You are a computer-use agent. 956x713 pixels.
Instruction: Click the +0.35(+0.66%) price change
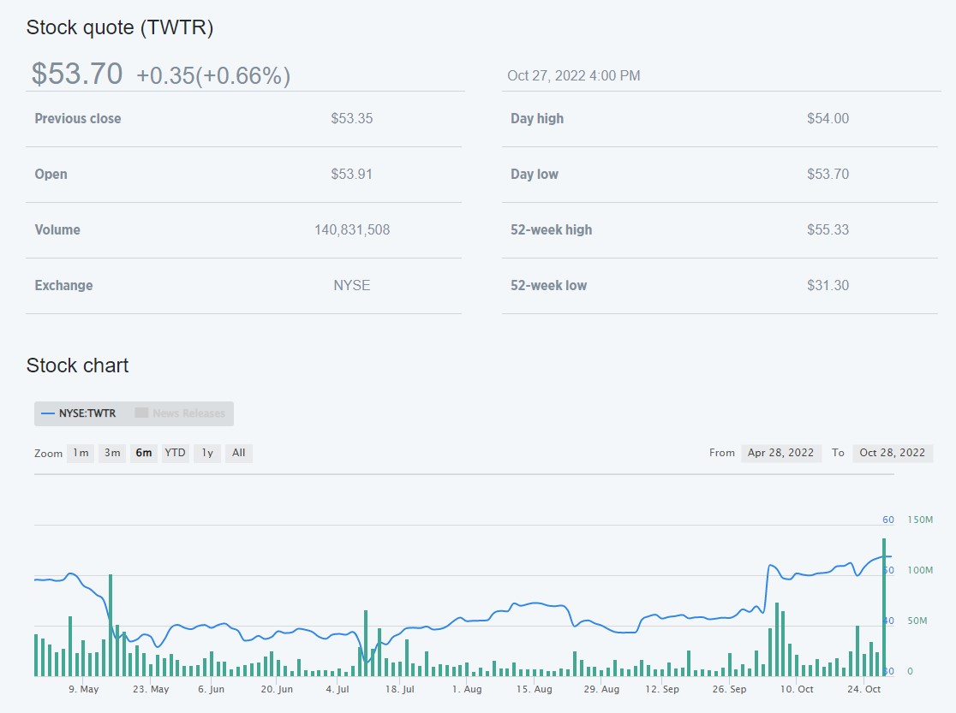(213, 75)
